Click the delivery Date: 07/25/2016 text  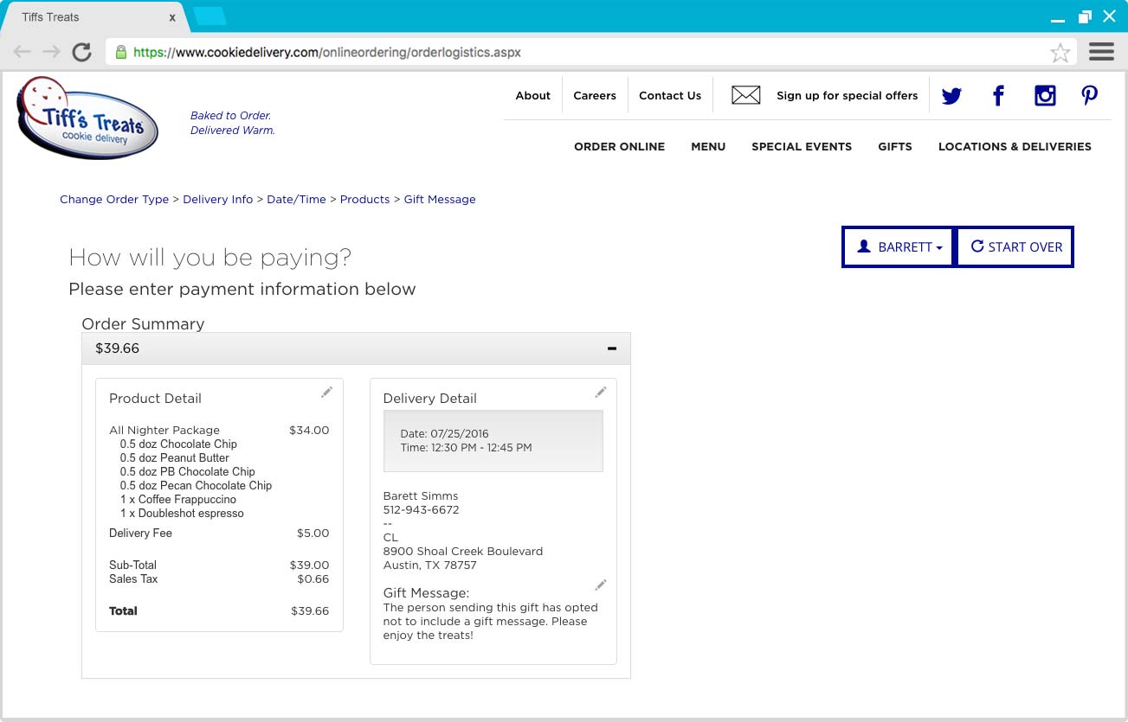click(x=445, y=434)
